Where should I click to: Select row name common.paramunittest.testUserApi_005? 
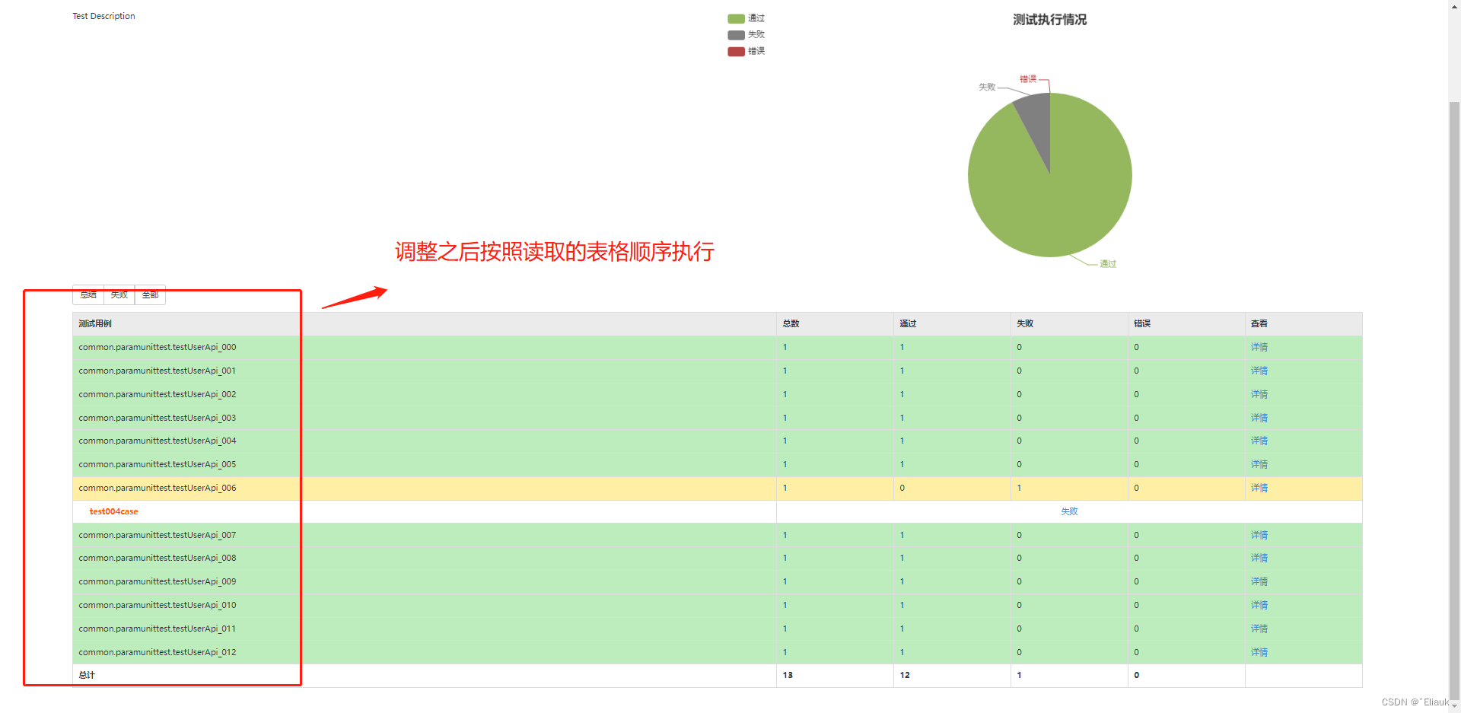[158, 464]
